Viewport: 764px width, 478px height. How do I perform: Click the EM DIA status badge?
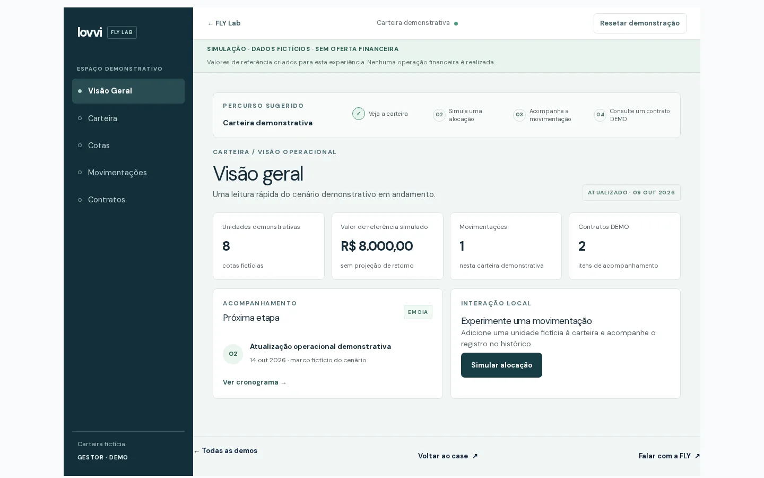(x=418, y=312)
